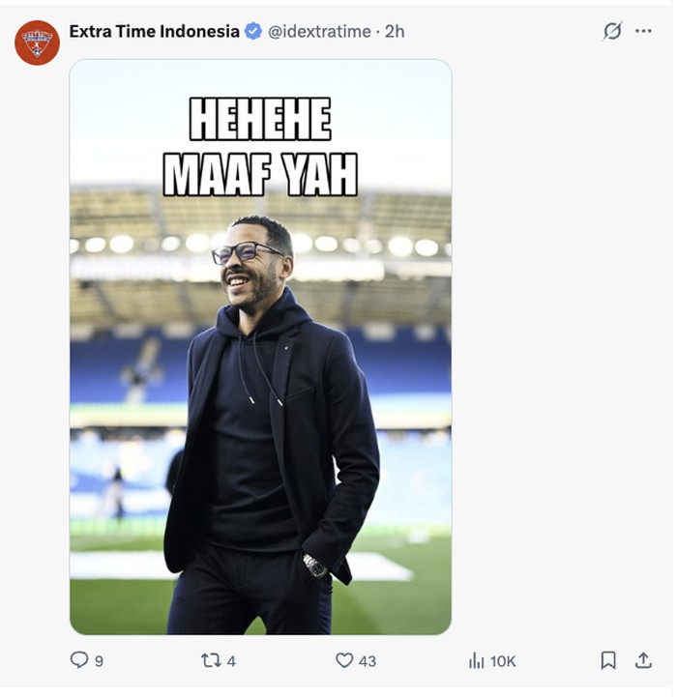Click the like count of 43

[x=367, y=661]
